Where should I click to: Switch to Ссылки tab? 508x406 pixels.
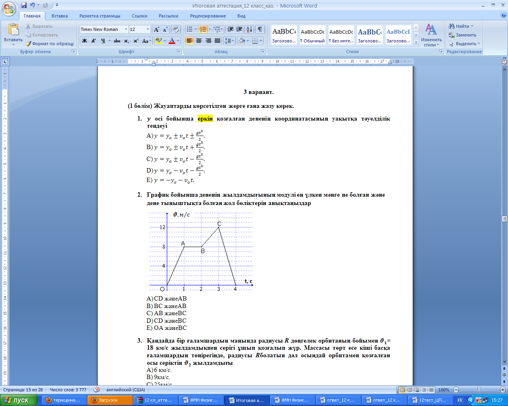(x=140, y=16)
